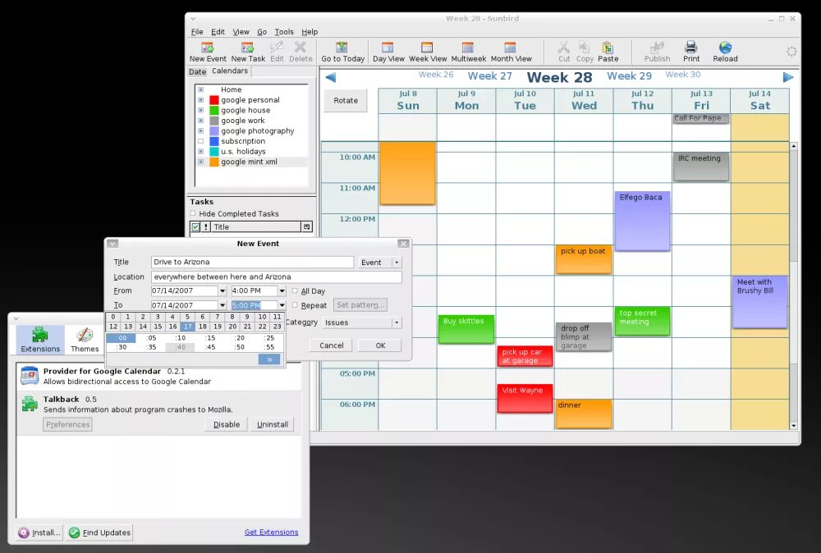The image size is (821, 553).
Task: Click the orange google mint xml swatch
Action: tap(213, 162)
